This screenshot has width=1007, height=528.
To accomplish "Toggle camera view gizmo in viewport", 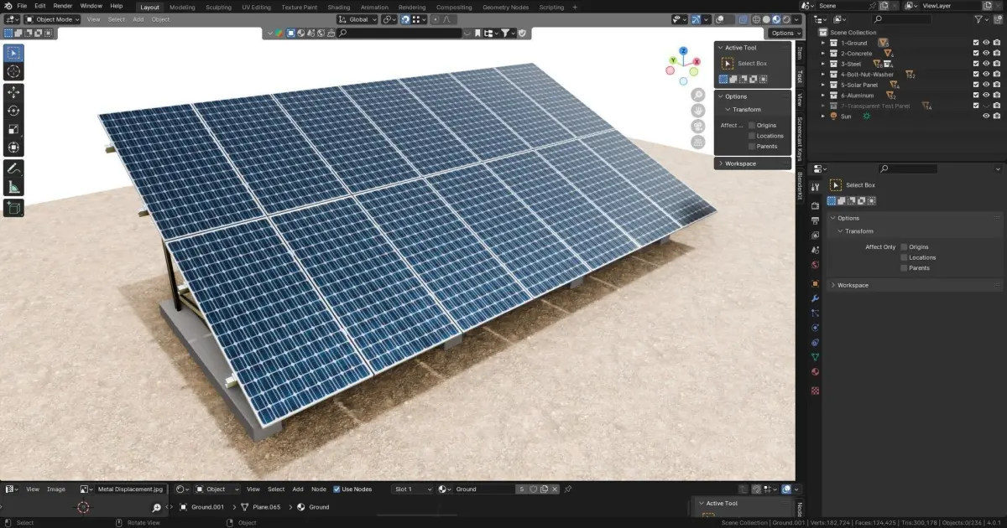I will coord(698,127).
